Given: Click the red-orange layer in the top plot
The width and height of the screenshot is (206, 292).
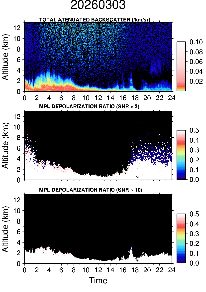Looking at the screenshot, I should pos(50,87).
